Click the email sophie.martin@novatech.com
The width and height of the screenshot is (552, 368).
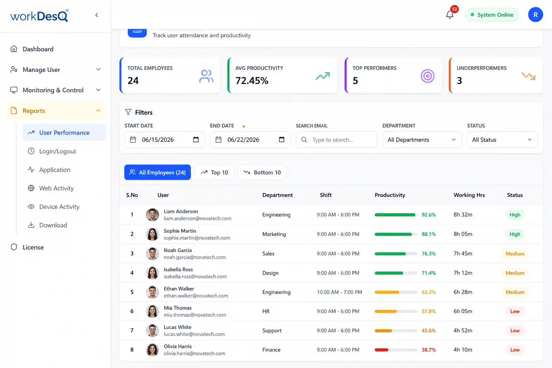point(197,238)
